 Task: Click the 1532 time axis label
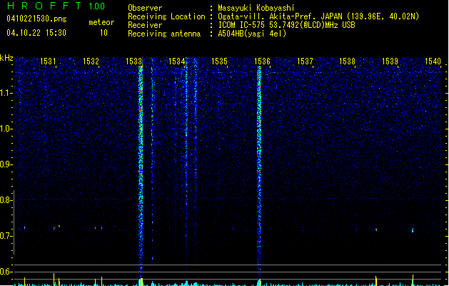click(x=91, y=61)
